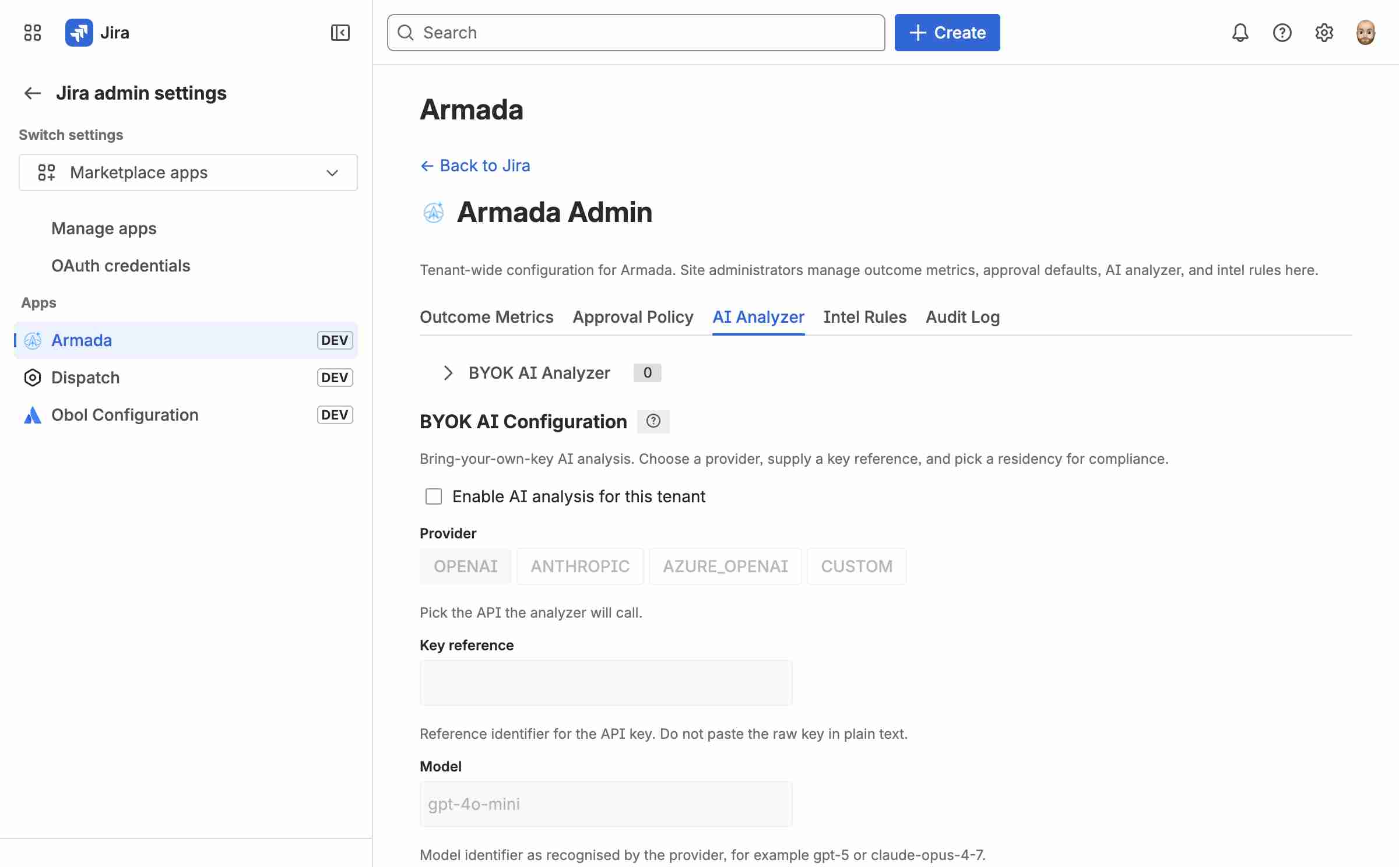Screen dimensions: 1399x867
Task: Open the Marketplace apps settings dropdown
Action: tap(188, 172)
